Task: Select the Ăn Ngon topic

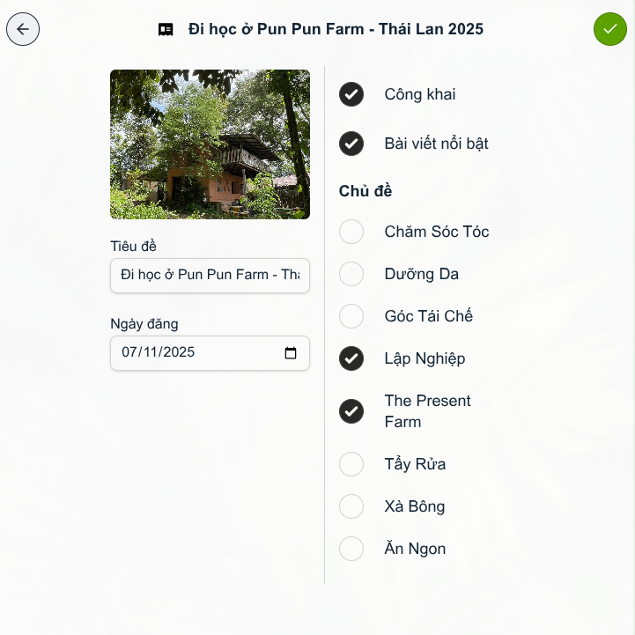Action: tap(351, 549)
